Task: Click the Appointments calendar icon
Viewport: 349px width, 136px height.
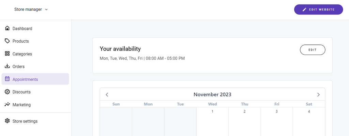Action: click(7, 79)
